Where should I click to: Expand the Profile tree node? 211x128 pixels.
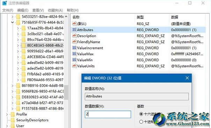tap(7, 114)
